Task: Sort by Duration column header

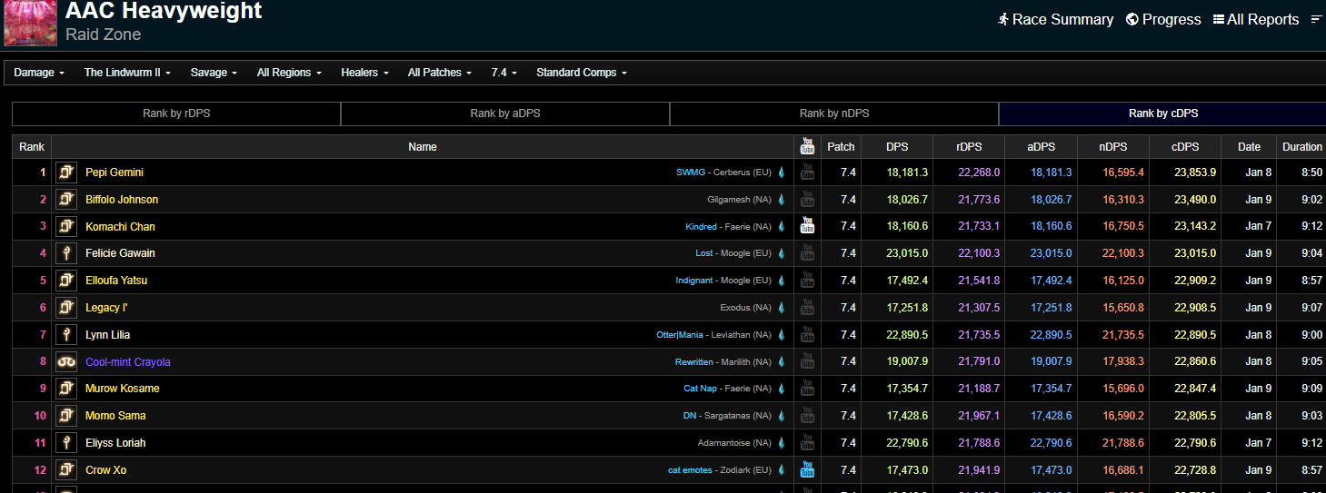Action: coord(1301,146)
